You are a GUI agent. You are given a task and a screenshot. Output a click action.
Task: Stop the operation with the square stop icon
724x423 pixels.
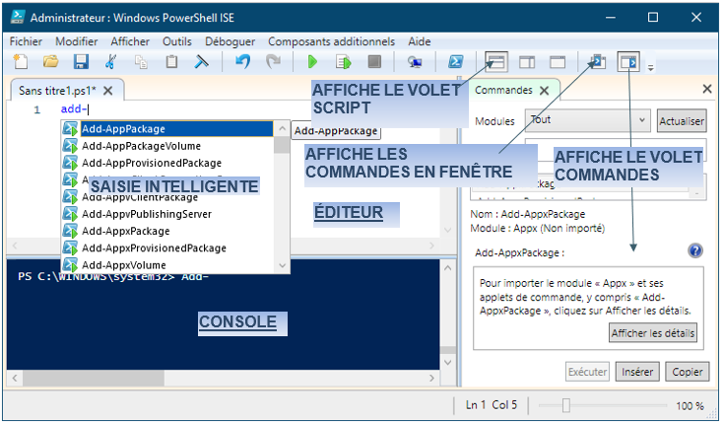[x=374, y=61]
